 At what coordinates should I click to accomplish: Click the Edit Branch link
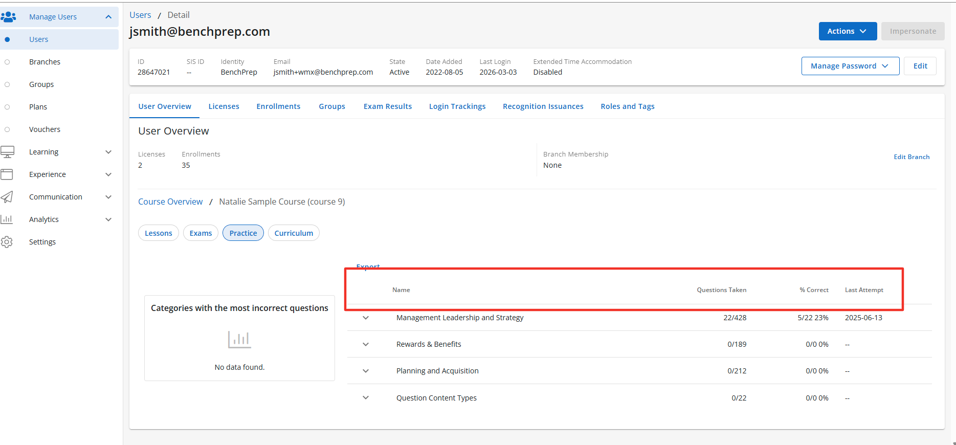click(911, 157)
